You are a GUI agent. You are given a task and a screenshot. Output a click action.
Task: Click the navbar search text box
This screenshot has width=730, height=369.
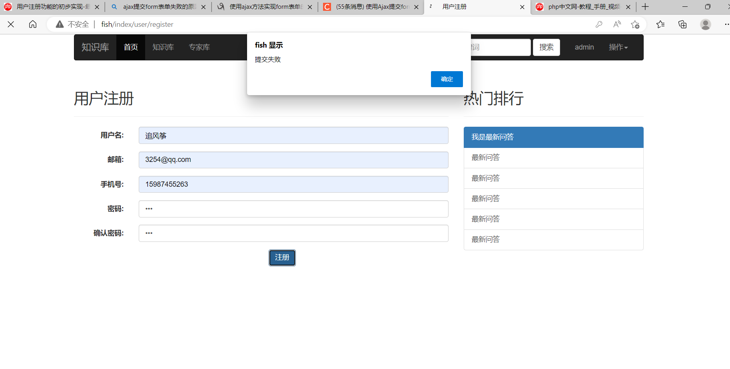501,47
